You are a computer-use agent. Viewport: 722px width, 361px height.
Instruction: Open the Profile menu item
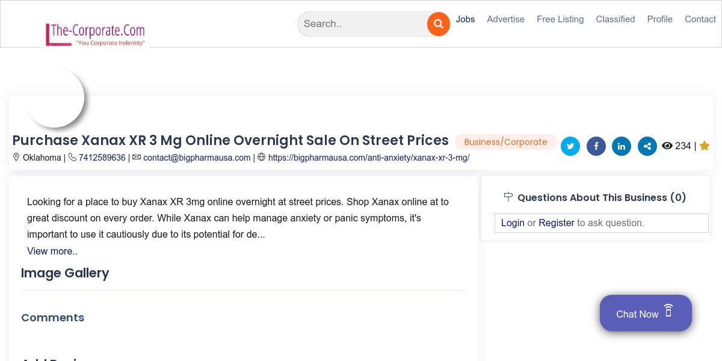pos(660,19)
